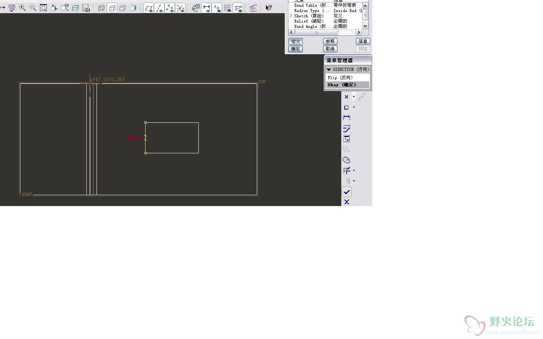
Task: Select the Relief (减轻) element row
Action: pos(325,21)
